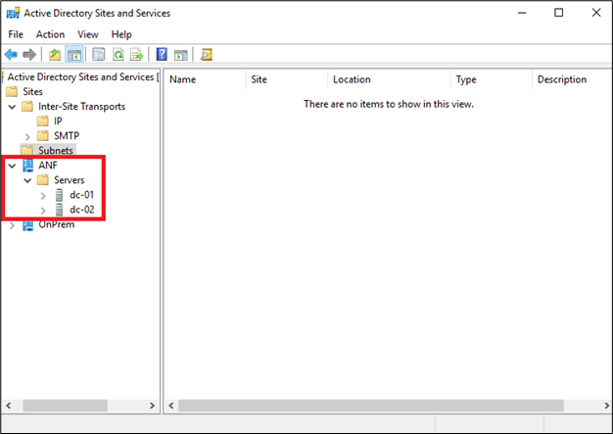The height and width of the screenshot is (434, 613).
Task: Open Help using the question mark icon
Action: (x=162, y=54)
